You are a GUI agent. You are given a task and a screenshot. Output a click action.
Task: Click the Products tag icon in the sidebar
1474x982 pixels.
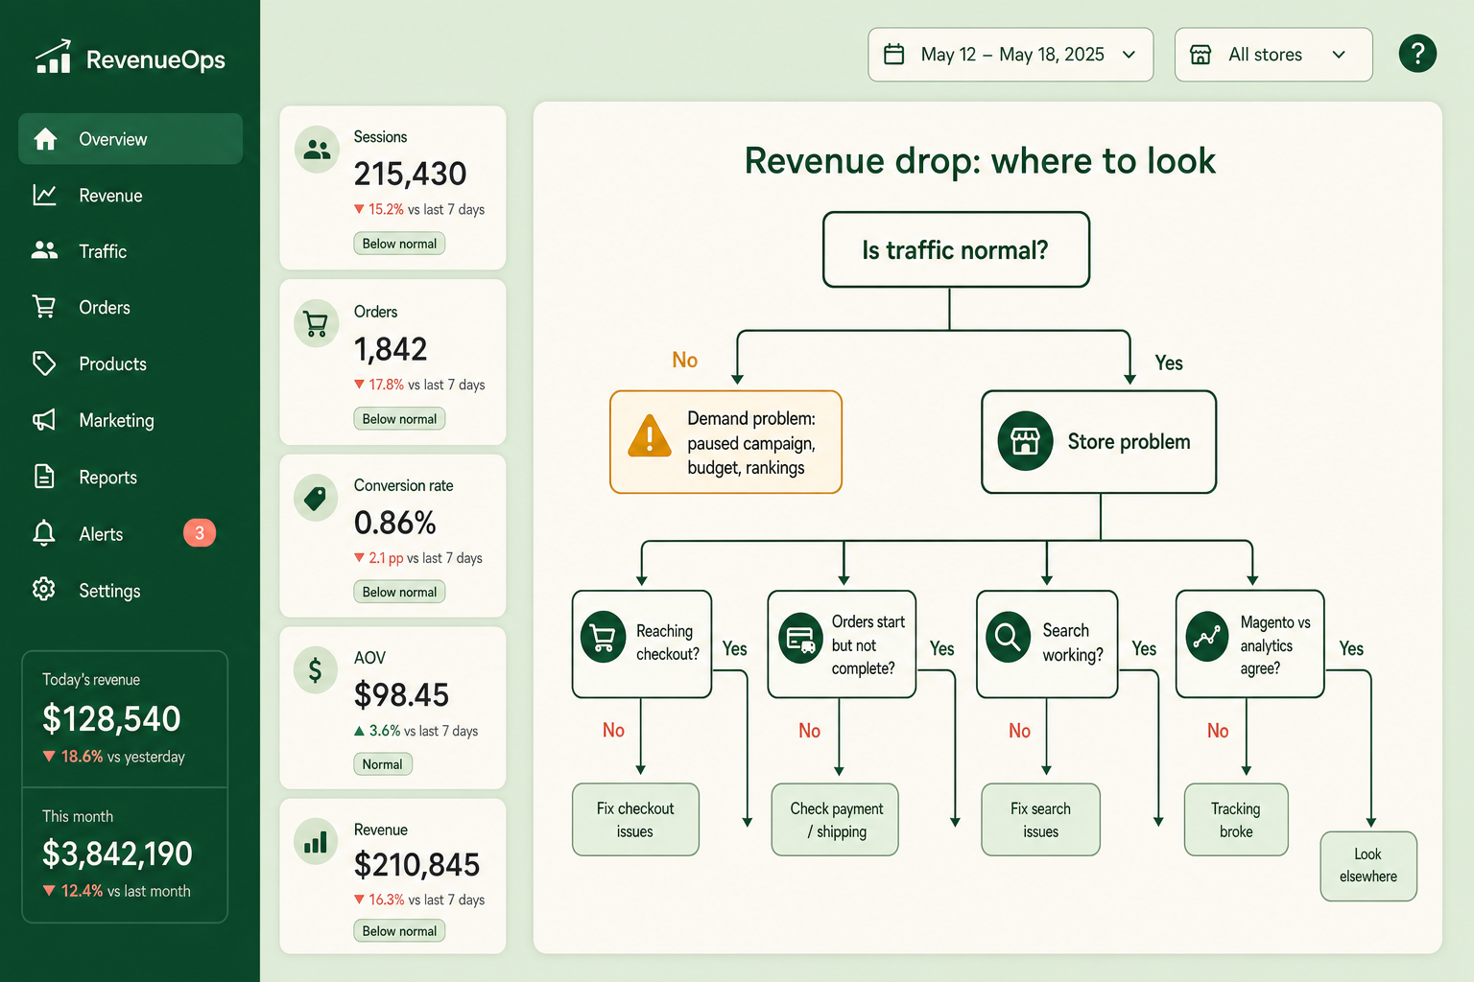[x=44, y=363]
